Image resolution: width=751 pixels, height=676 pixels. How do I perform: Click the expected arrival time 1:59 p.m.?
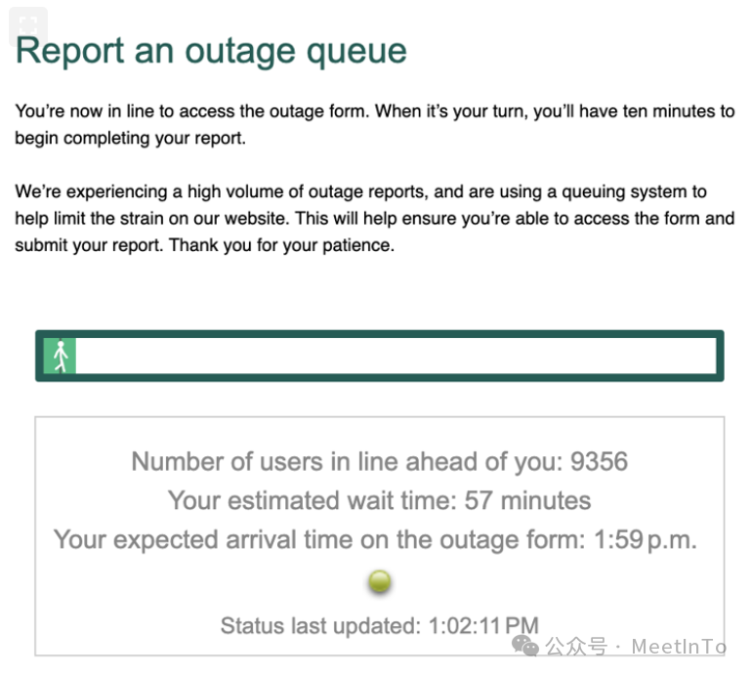click(x=646, y=540)
